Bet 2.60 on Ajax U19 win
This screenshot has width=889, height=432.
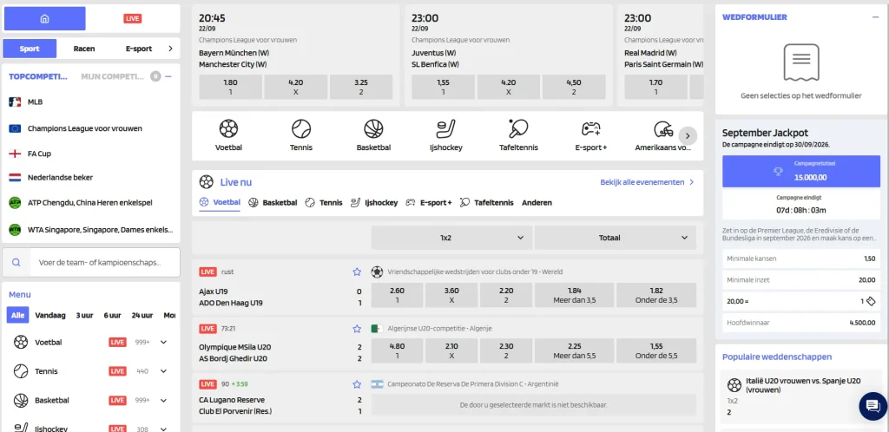pyautogui.click(x=397, y=295)
